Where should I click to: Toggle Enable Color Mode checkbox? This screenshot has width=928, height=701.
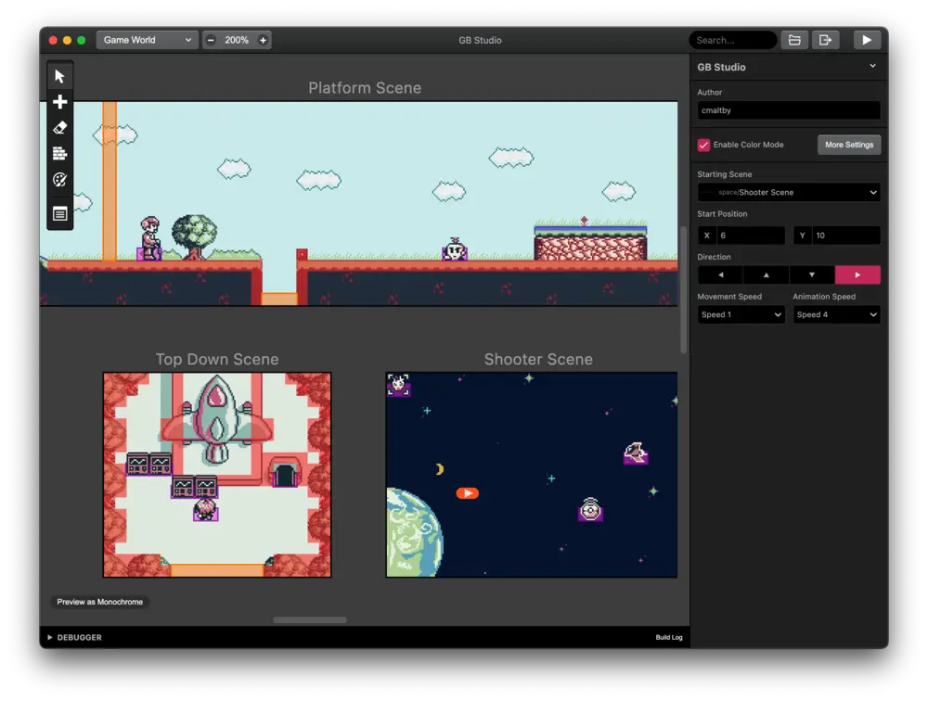click(703, 145)
